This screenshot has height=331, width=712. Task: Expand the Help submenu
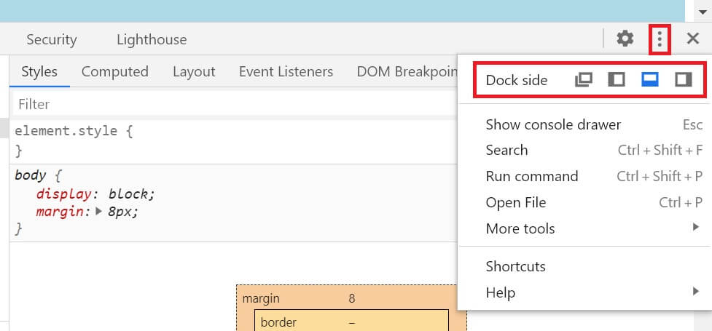500,292
